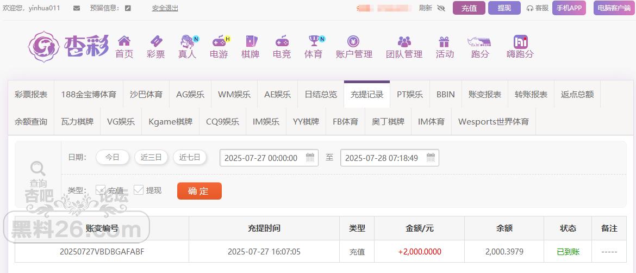Click the orange 确定 button
The image size is (636, 273).
[x=199, y=191]
